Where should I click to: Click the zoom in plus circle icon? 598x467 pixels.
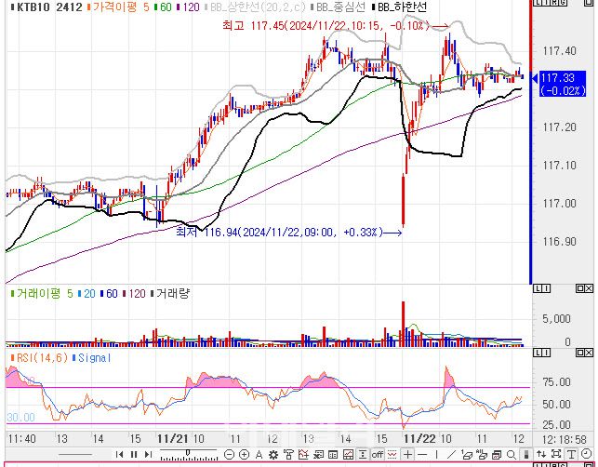tap(244, 455)
